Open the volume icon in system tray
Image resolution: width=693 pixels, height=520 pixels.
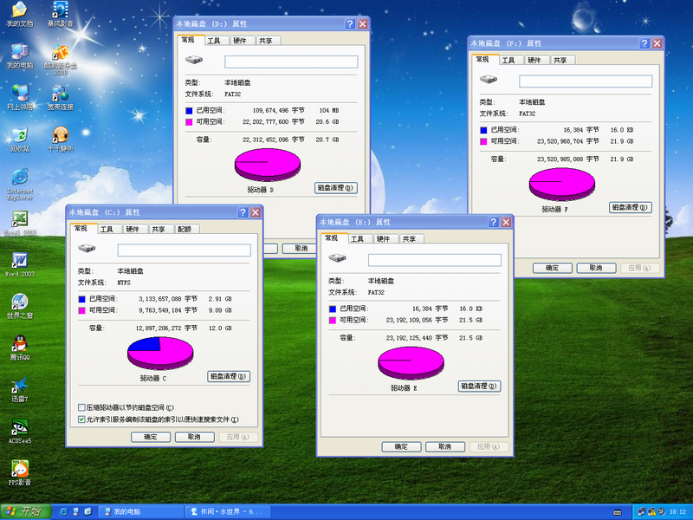661,511
